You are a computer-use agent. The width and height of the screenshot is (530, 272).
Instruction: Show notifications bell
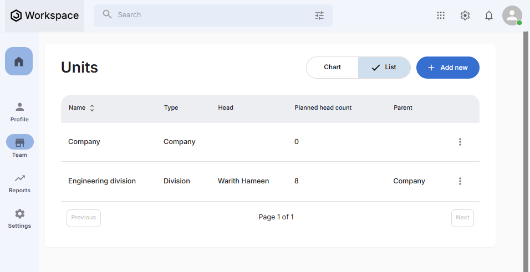tap(489, 16)
